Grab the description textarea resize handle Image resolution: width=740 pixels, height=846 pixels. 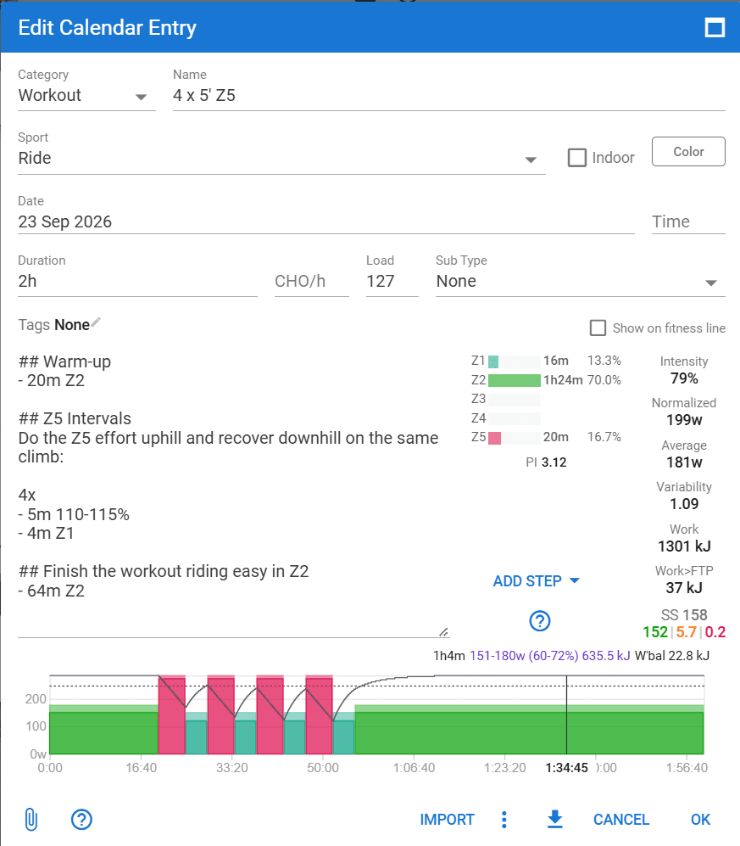pyautogui.click(x=443, y=632)
